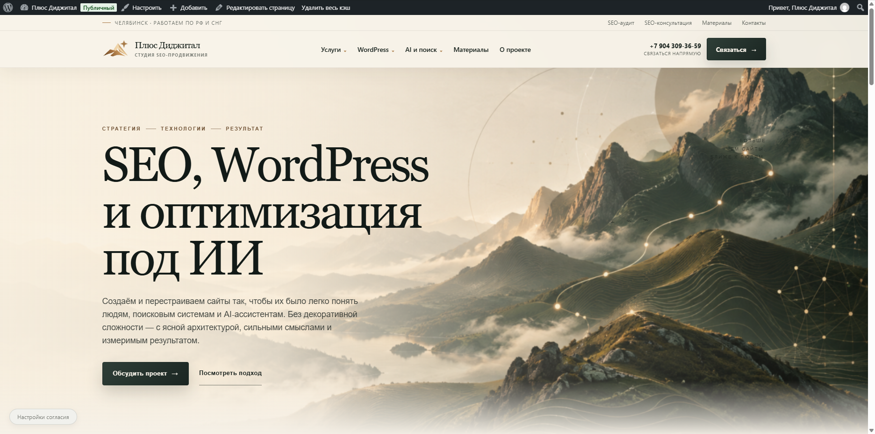Image resolution: width=875 pixels, height=434 pixels.
Task: Open Настройки согласия cookie settings
Action: pyautogui.click(x=43, y=417)
